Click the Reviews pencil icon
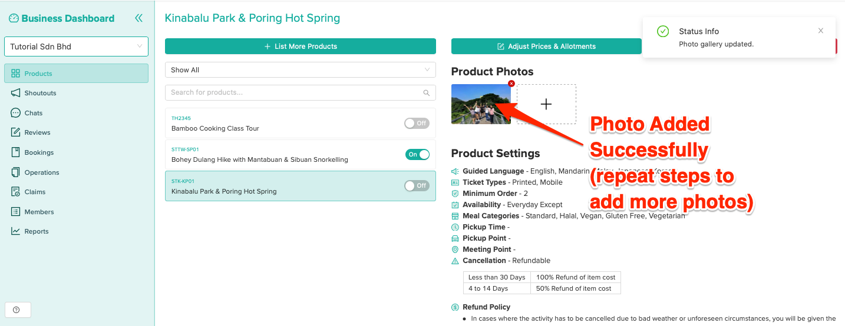The image size is (845, 326). (15, 132)
